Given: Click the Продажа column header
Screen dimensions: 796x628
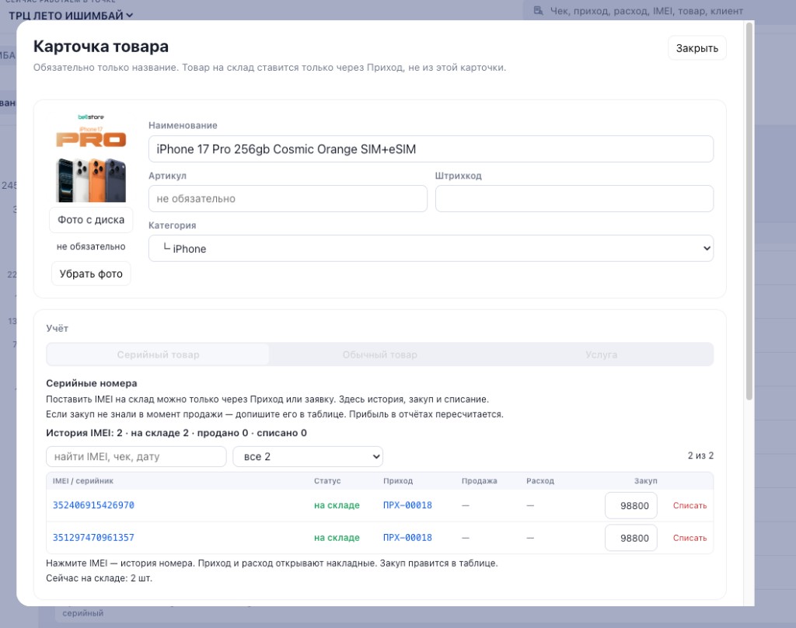Looking at the screenshot, I should click(x=479, y=481).
